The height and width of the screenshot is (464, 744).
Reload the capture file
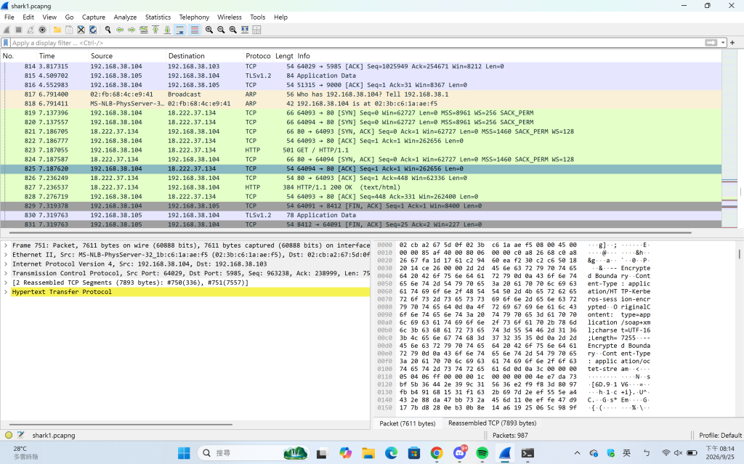pos(93,30)
